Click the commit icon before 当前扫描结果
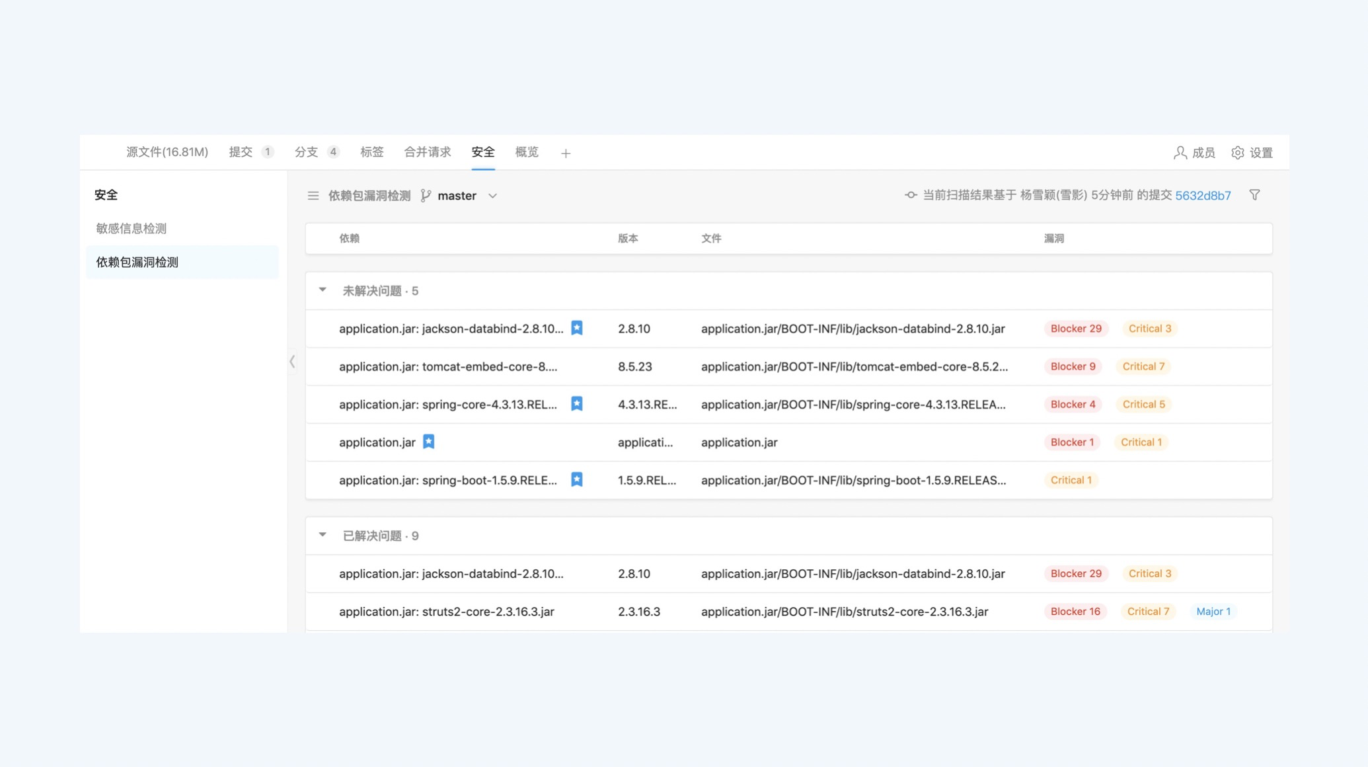This screenshot has height=767, width=1368. click(911, 195)
